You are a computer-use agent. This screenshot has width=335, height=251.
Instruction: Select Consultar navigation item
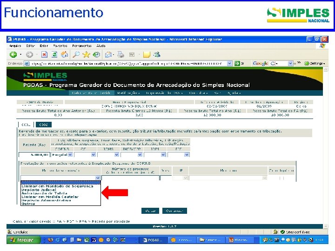[199, 93]
